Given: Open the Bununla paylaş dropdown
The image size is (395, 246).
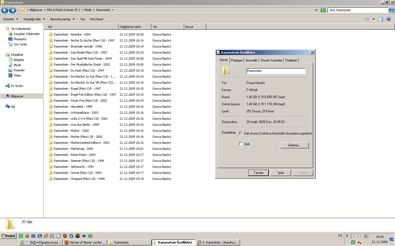Looking at the screenshot, I should tap(63, 19).
